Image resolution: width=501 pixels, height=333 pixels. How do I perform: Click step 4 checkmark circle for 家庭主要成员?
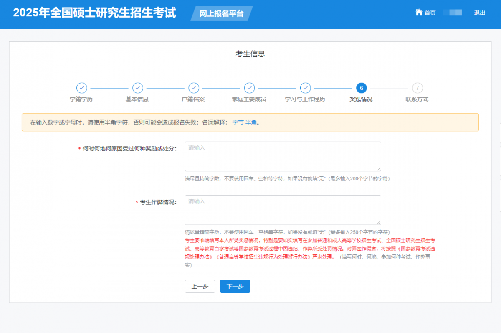point(249,88)
